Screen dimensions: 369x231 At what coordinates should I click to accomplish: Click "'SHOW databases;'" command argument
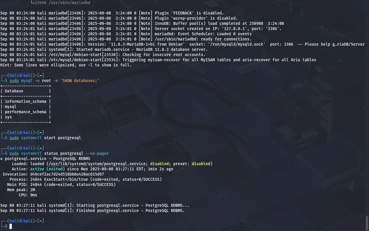coord(80,81)
